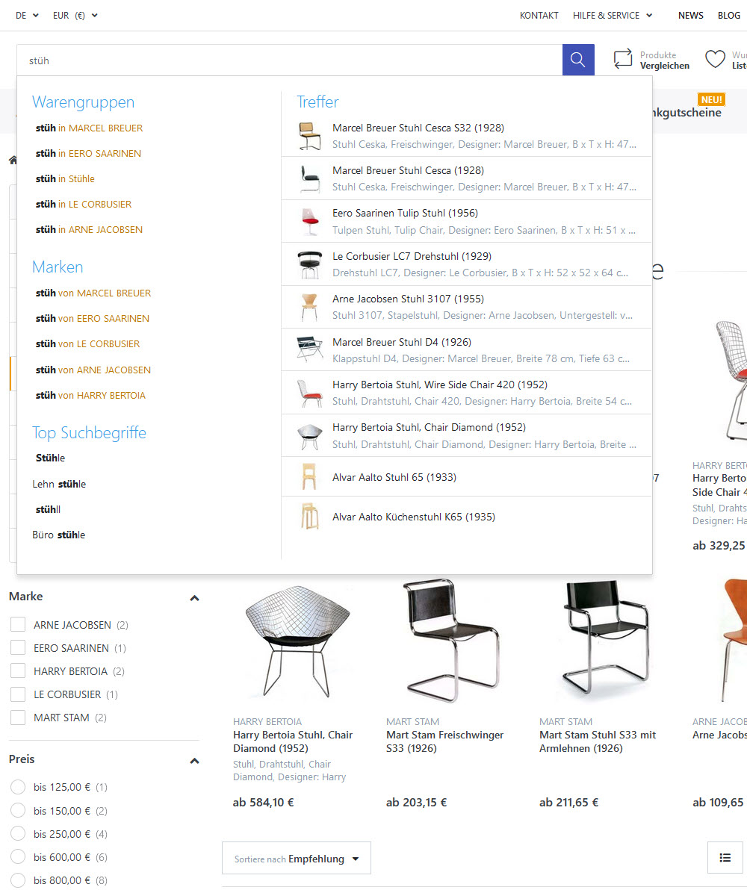Click into the search field containing stüh

click(289, 60)
